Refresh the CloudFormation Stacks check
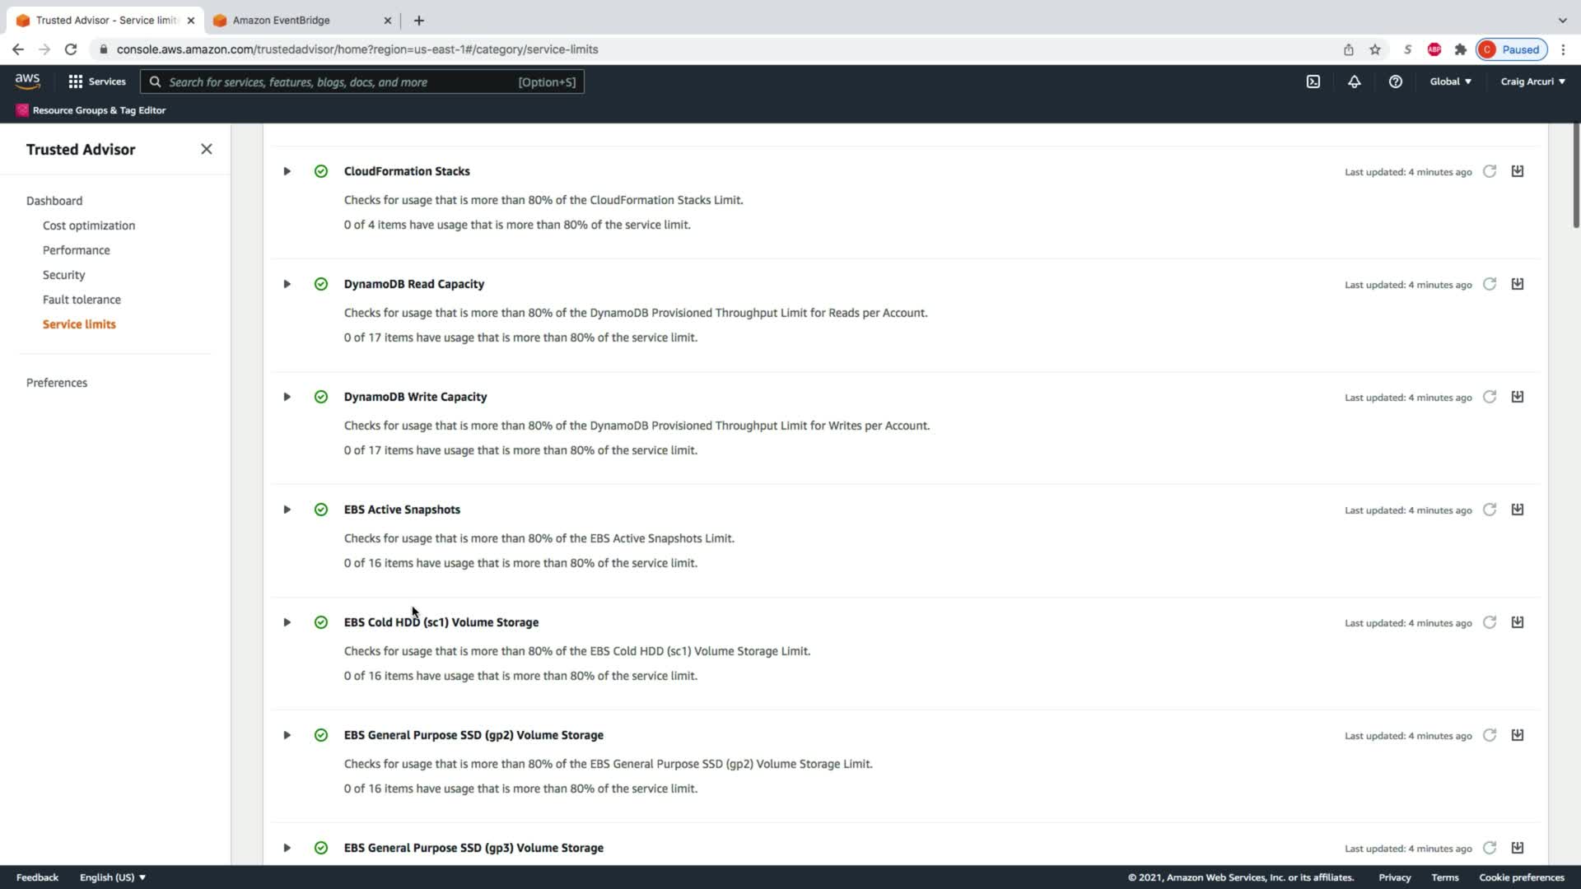Screen dimensions: 1581x889 tap(1489, 171)
